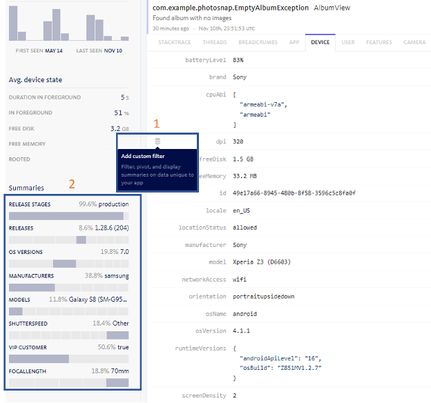This screenshot has height=403, width=431.
Task: Click the orientation value portraitupsidedown
Action: 264,297
